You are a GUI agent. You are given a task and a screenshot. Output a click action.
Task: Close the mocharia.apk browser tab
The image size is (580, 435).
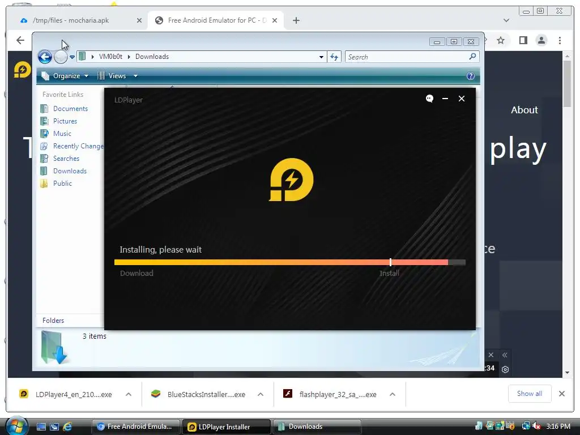[x=139, y=20]
